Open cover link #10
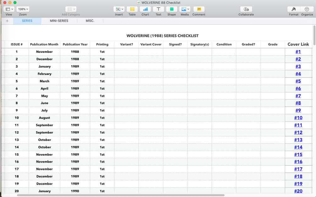Image resolution: width=316 pixels, height=197 pixels. pos(298,118)
